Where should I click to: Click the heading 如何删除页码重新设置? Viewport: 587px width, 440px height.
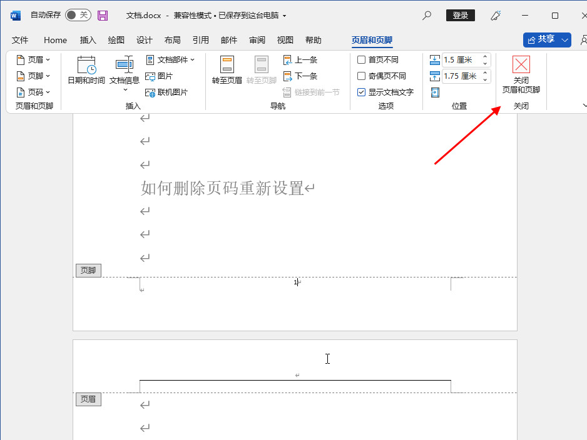[x=222, y=188]
